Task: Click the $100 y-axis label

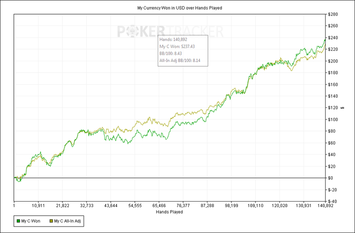Action: (333, 120)
